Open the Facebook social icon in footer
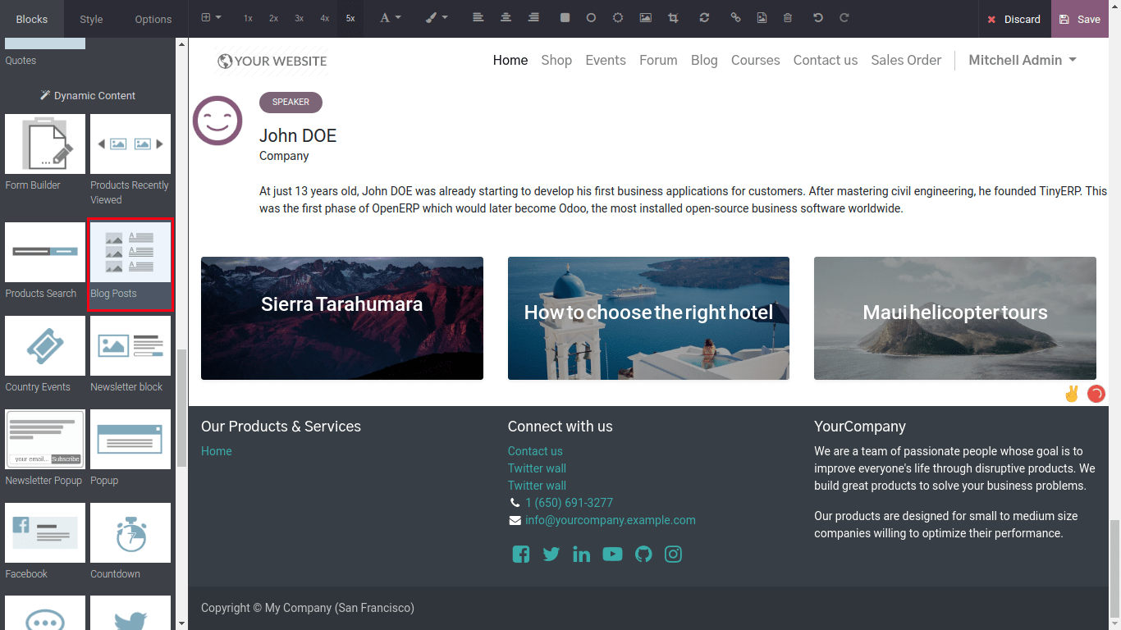Viewport: 1121px width, 630px height. (x=521, y=555)
